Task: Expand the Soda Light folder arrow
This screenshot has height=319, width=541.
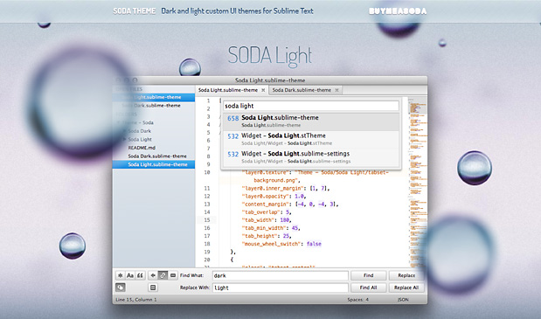Action: click(x=125, y=139)
